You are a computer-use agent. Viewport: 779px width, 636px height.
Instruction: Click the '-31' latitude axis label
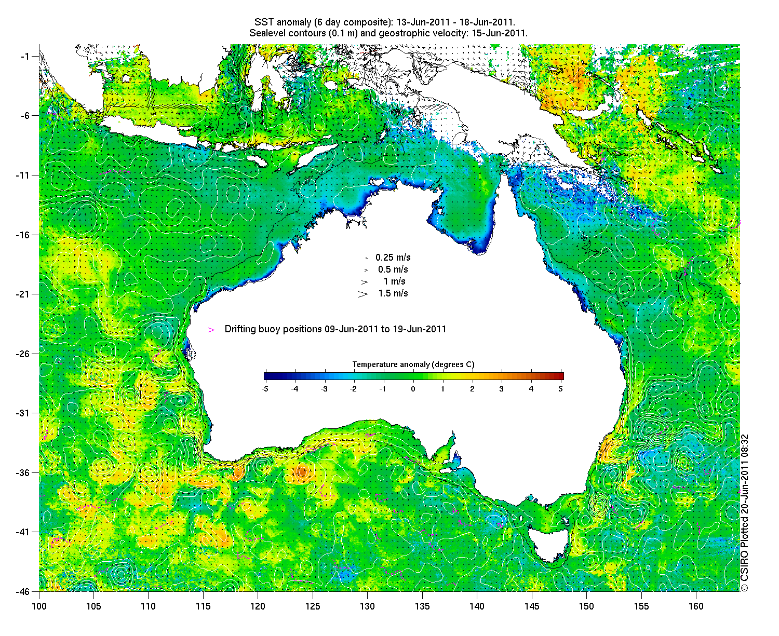coord(23,413)
